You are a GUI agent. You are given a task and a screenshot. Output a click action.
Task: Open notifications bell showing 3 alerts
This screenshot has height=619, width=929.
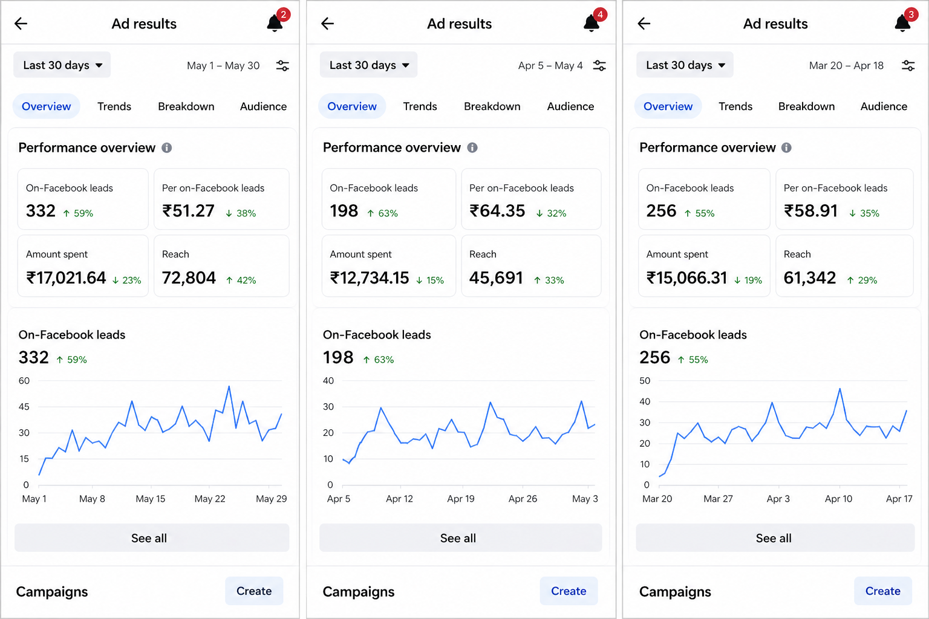coord(903,23)
